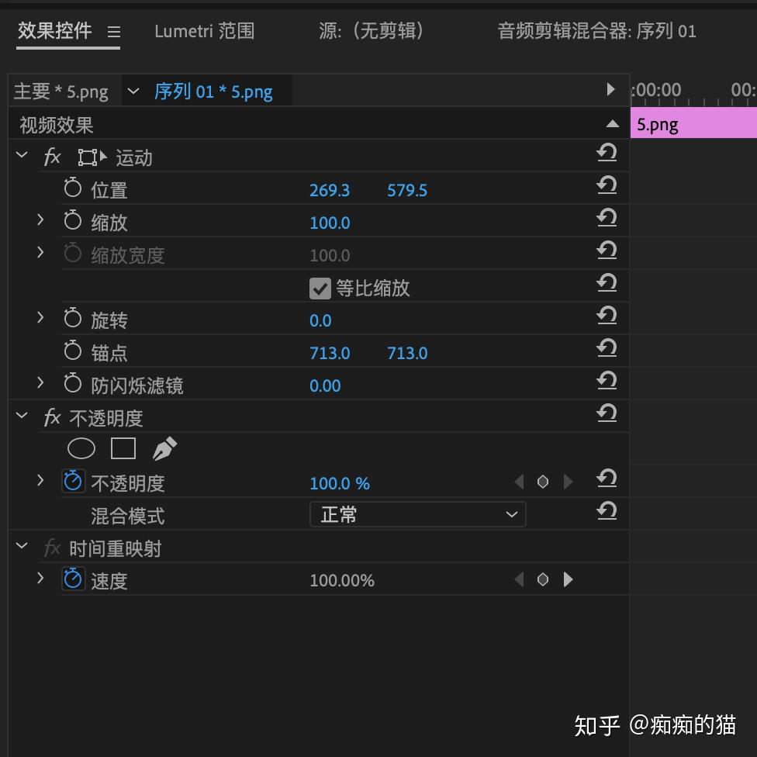Switch to Lumetri 范围 tab
The height and width of the screenshot is (757, 757).
tap(204, 31)
